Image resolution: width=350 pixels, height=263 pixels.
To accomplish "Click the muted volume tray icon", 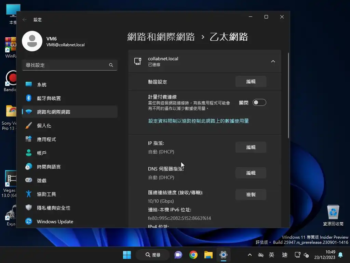I will [306, 255].
